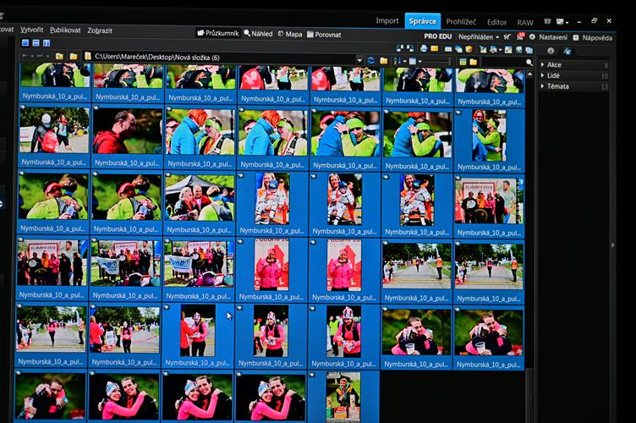Viewport: 636px width, 423px height.
Task: Open the Information panel tab icon
Action: tap(551, 51)
